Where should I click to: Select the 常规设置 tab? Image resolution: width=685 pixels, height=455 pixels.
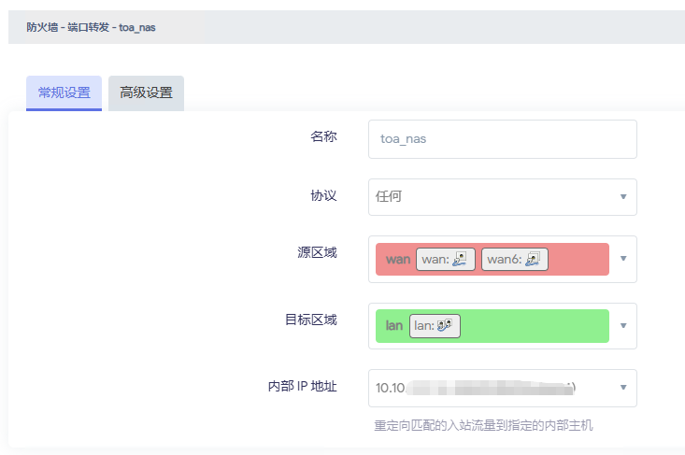point(64,93)
